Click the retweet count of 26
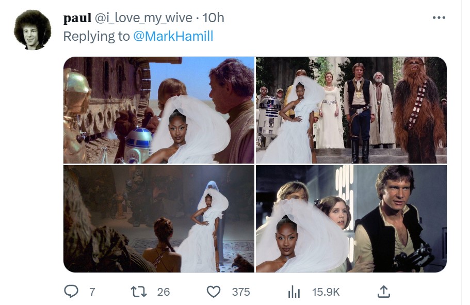This screenshot has width=470, height=305. point(163,292)
